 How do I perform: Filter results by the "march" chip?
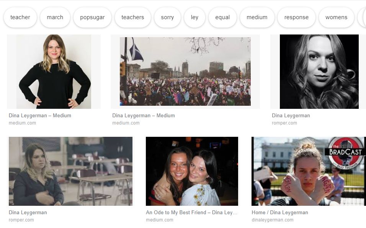(55, 17)
